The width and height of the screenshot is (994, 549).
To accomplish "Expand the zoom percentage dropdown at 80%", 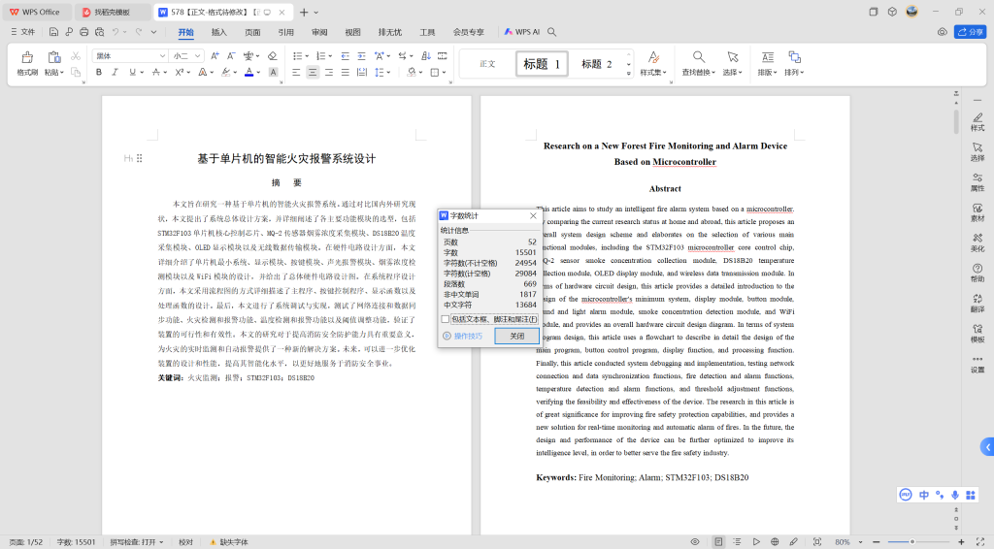I will [x=859, y=542].
